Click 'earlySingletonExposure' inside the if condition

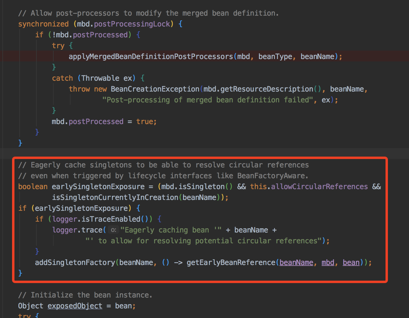coord(81,208)
